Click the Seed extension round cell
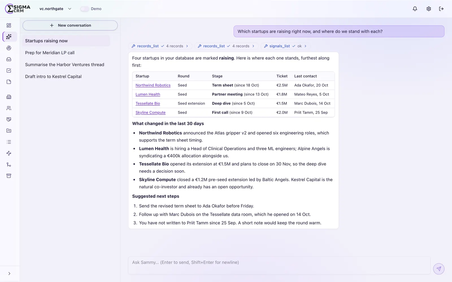452x282 pixels. pos(191,103)
